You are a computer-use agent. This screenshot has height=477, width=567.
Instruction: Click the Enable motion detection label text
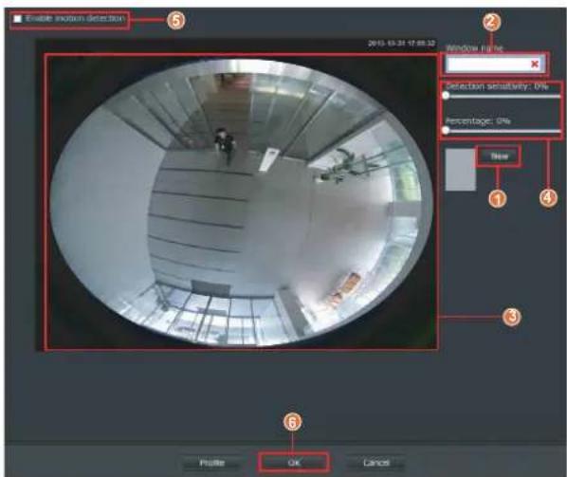tap(75, 18)
